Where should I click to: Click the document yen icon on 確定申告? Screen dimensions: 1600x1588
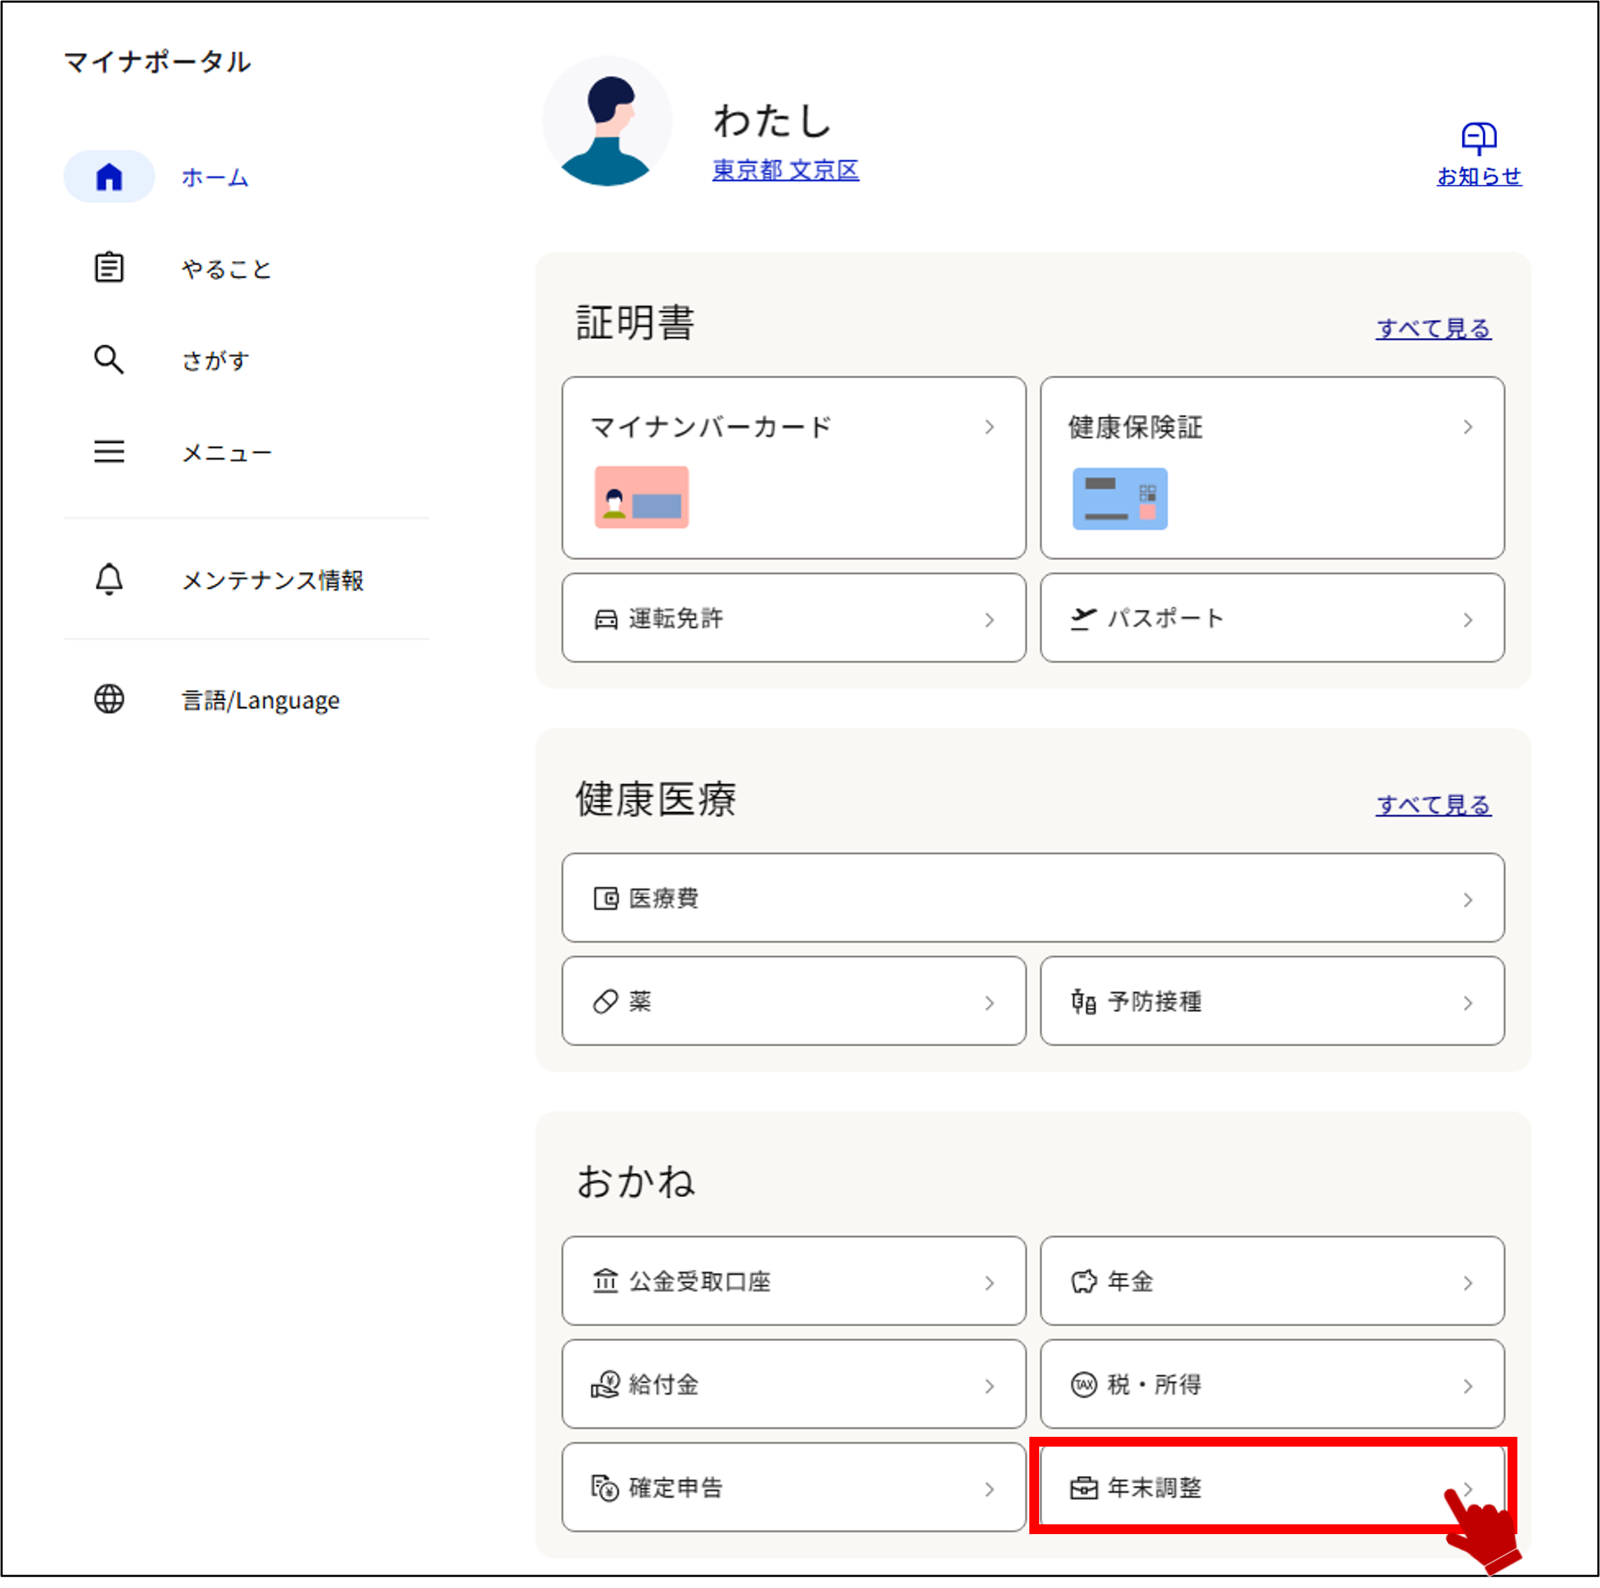pos(606,1489)
